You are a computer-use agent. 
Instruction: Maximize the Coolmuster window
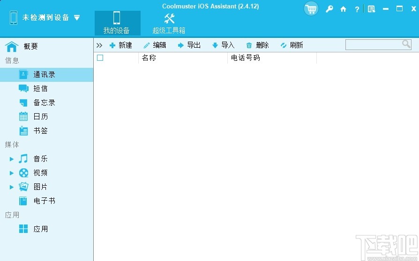click(x=399, y=9)
